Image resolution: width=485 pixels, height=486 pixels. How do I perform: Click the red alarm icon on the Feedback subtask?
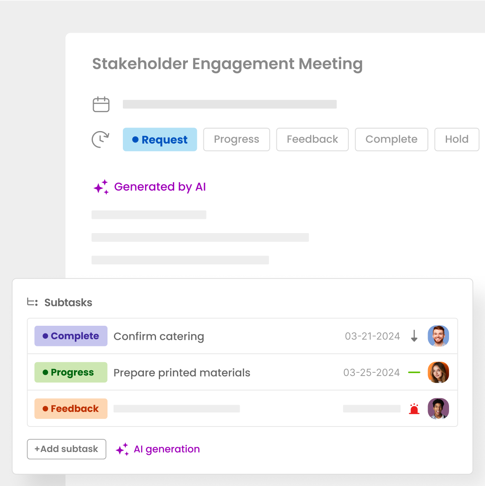pyautogui.click(x=414, y=409)
